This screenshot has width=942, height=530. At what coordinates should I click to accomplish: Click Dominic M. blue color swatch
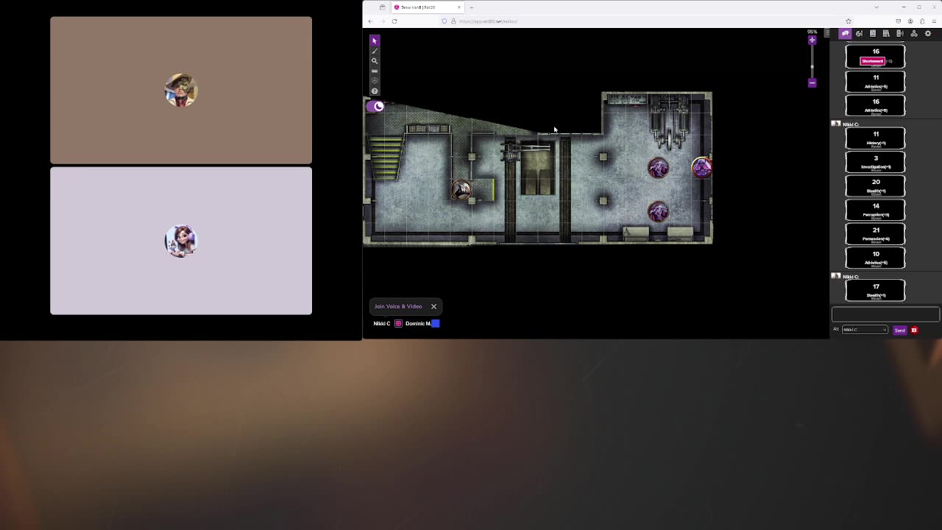coord(436,323)
